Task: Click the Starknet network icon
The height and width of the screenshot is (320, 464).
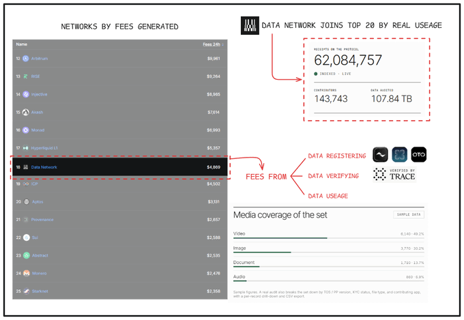Action: click(27, 291)
